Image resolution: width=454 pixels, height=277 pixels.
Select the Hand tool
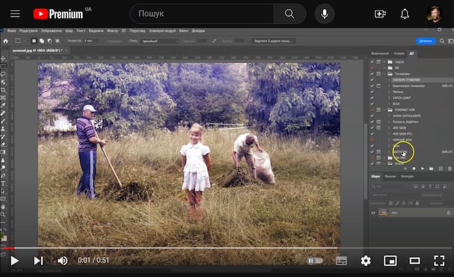point(3,207)
